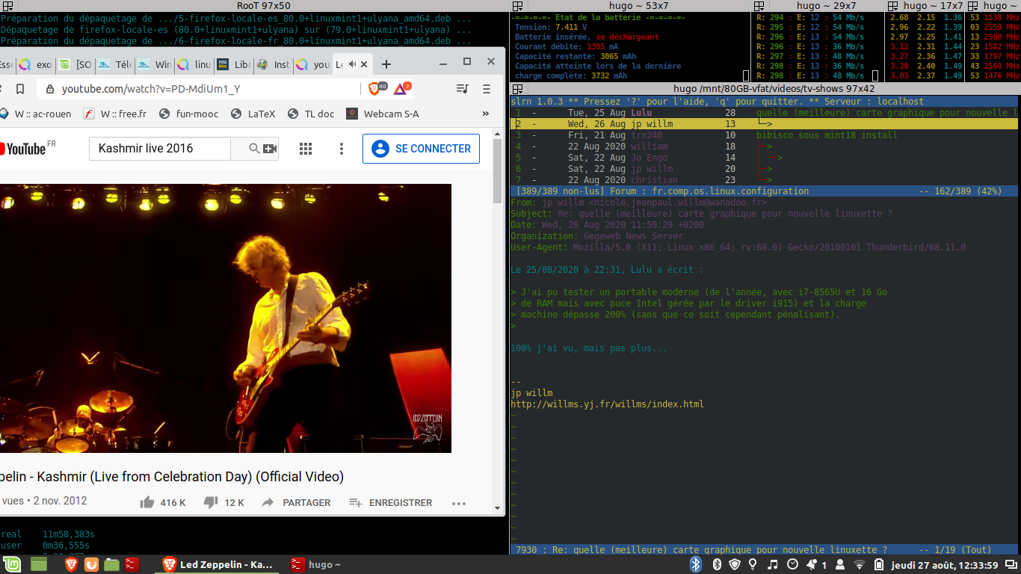Switch to the 'Télé' browser tab

pos(114,64)
